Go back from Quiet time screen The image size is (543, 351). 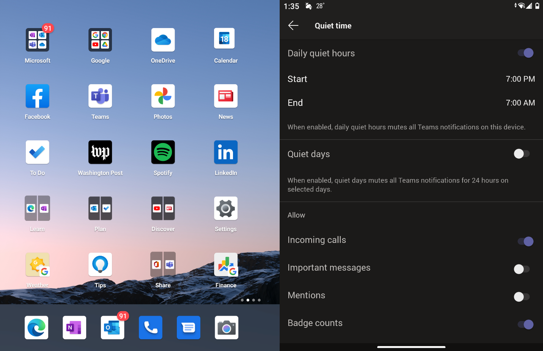tap(293, 25)
